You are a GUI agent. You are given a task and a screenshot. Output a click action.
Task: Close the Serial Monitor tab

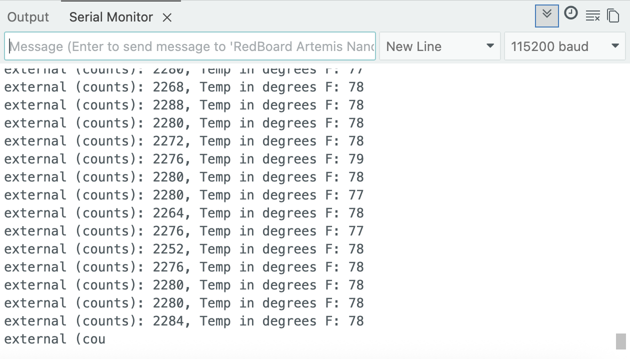(167, 17)
